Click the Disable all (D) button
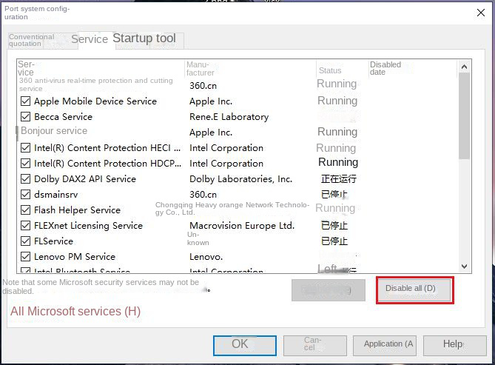The height and width of the screenshot is (365, 495). 414,289
